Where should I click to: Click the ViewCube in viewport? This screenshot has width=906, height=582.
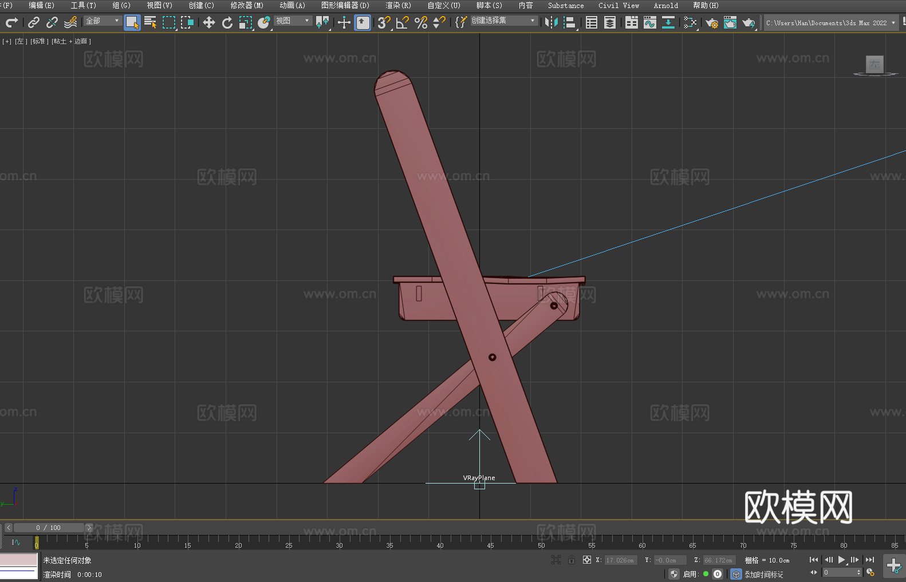click(x=875, y=65)
